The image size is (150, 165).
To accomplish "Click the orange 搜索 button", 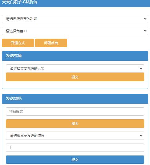I will pos(75,124).
